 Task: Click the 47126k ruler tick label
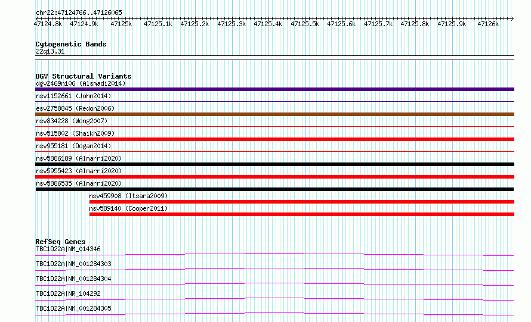click(488, 24)
